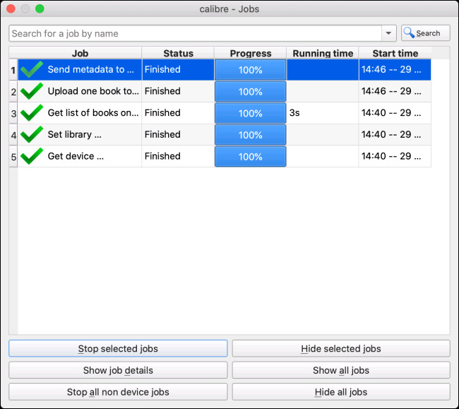
Task: Select the 'Set library ...' job name
Action: coord(75,134)
